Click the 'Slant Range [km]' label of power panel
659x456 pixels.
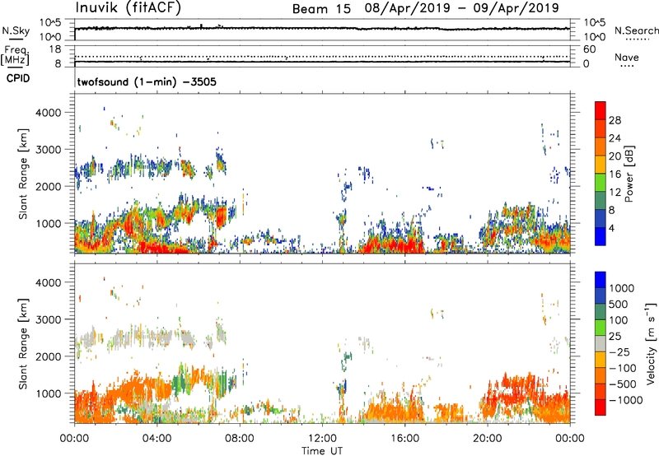point(23,174)
